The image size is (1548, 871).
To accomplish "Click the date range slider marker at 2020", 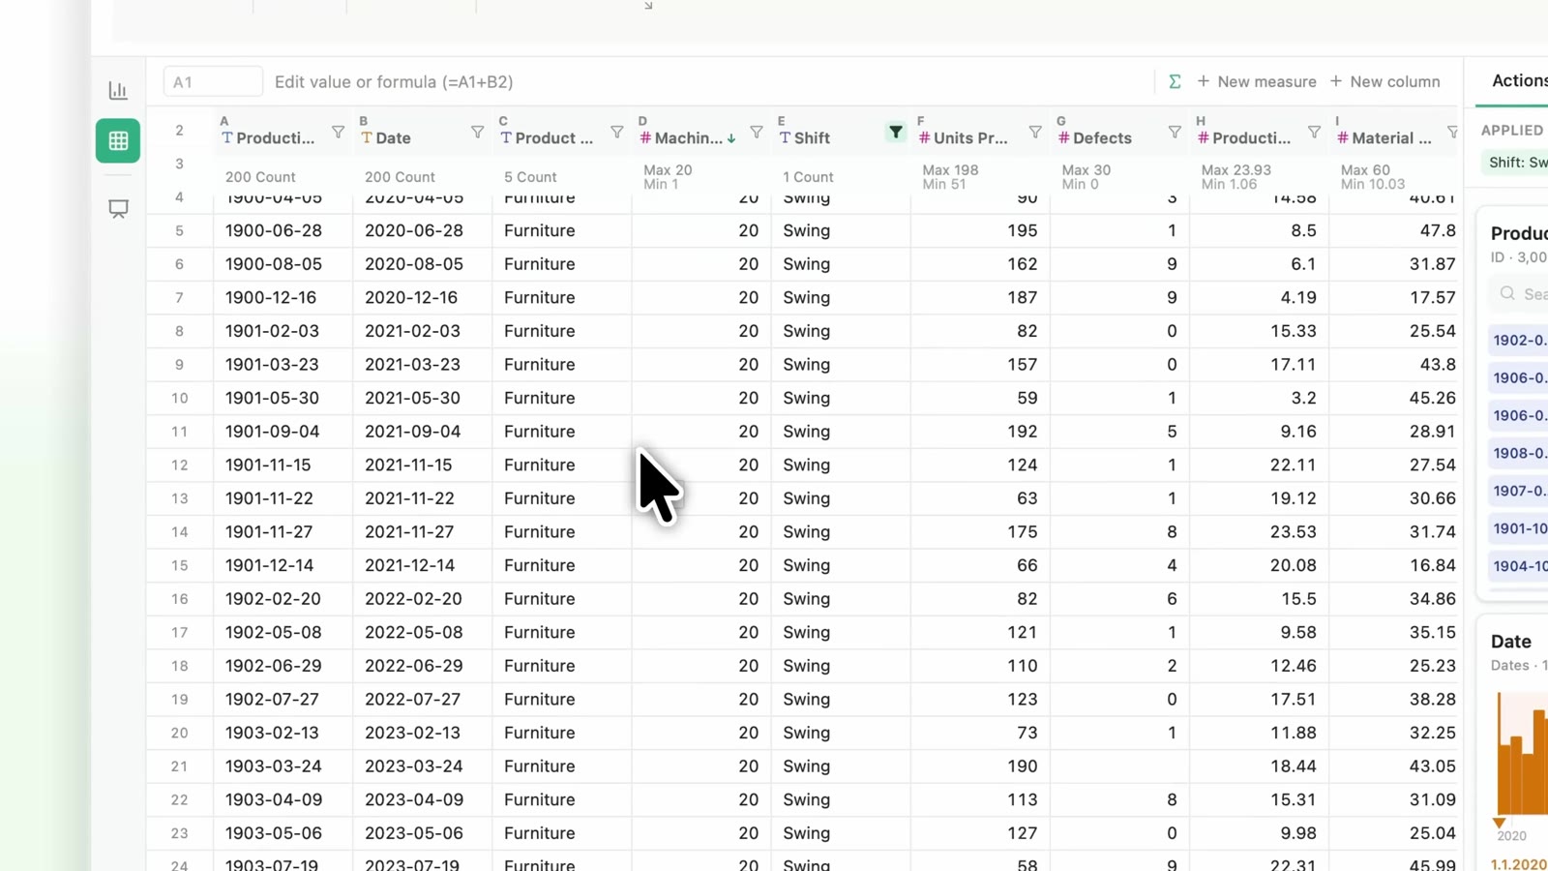I will point(1500,823).
